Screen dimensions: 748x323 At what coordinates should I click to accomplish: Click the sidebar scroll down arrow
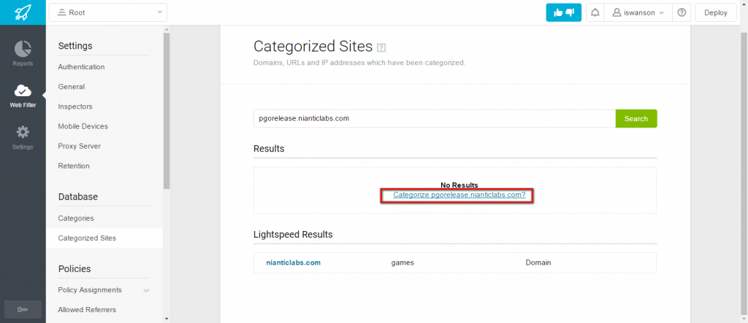(x=167, y=319)
